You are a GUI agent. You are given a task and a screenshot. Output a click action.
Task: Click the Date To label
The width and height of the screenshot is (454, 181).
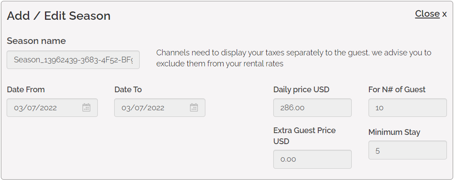tap(128, 90)
